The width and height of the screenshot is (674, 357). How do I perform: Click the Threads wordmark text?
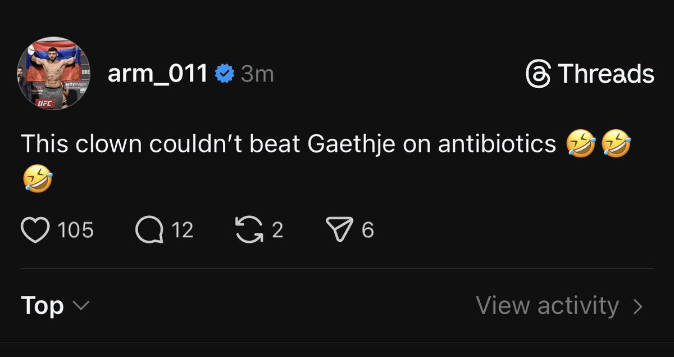pos(607,74)
